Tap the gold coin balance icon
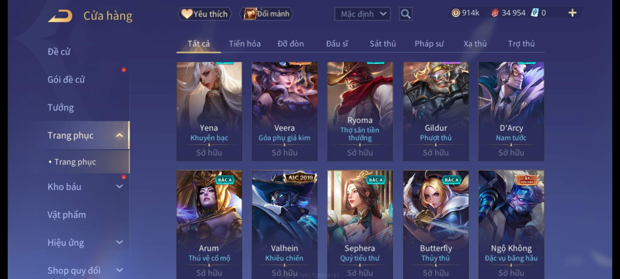This screenshot has width=620, height=279. (456, 13)
